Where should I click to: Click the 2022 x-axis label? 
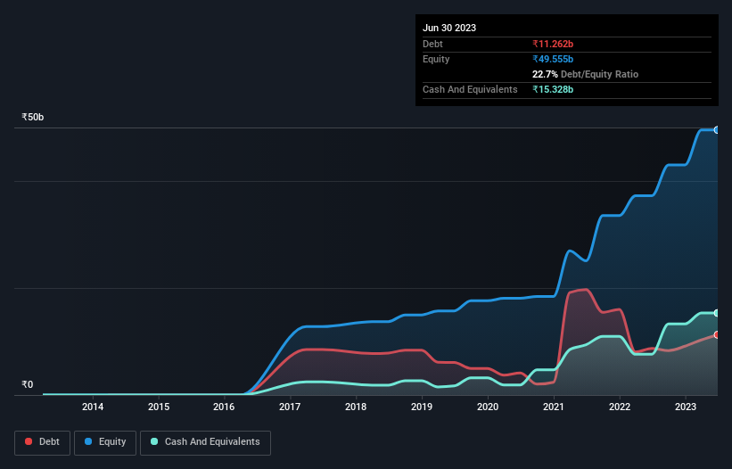(x=620, y=407)
